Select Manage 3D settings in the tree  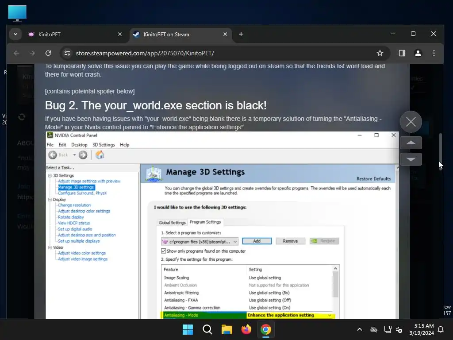click(x=76, y=187)
